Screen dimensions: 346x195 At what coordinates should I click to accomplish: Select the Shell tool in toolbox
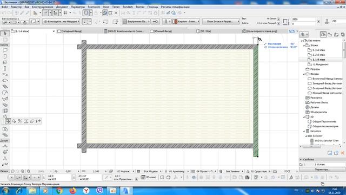pyautogui.click(x=5, y=99)
